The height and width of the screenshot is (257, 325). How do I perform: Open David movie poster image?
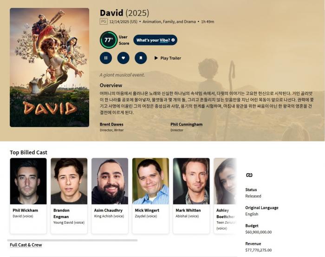click(x=49, y=67)
